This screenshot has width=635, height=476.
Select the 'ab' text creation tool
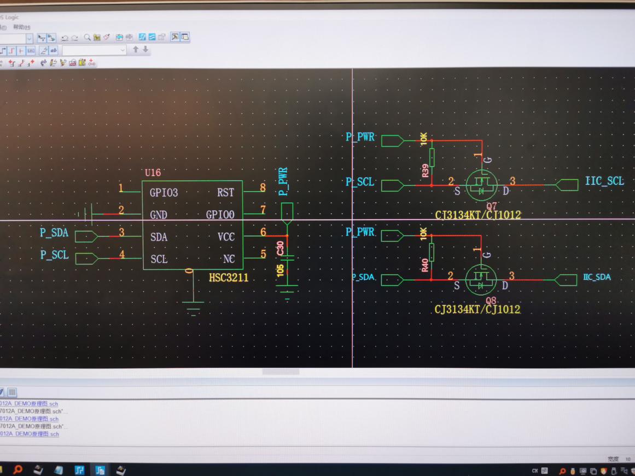click(x=54, y=50)
